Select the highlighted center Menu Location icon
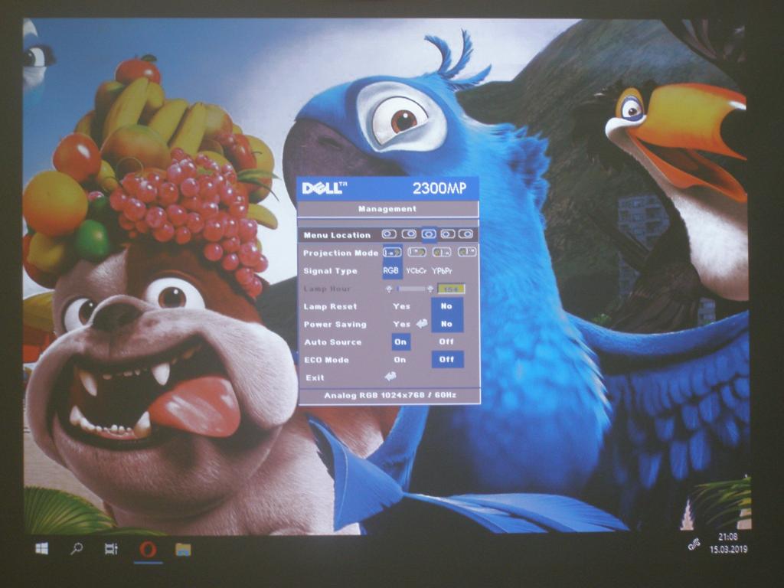Screen dimensions: 784x588 (429, 234)
